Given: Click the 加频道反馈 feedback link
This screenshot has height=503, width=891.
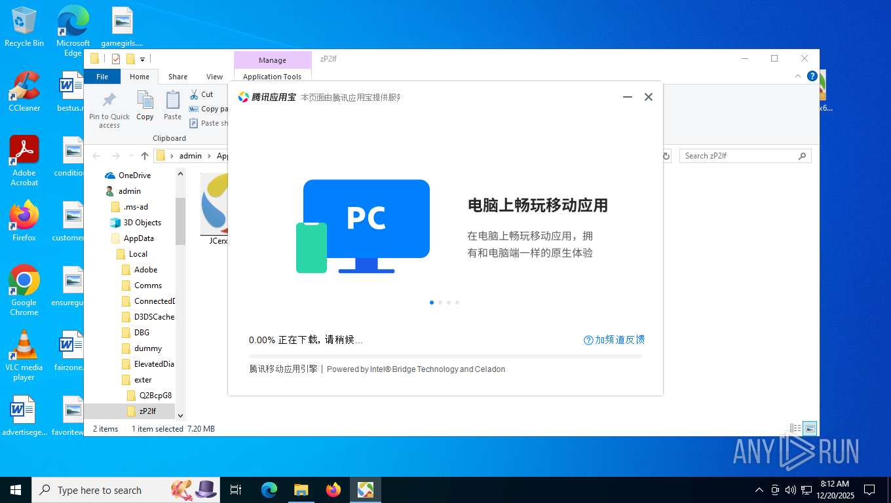Looking at the screenshot, I should click(x=615, y=340).
